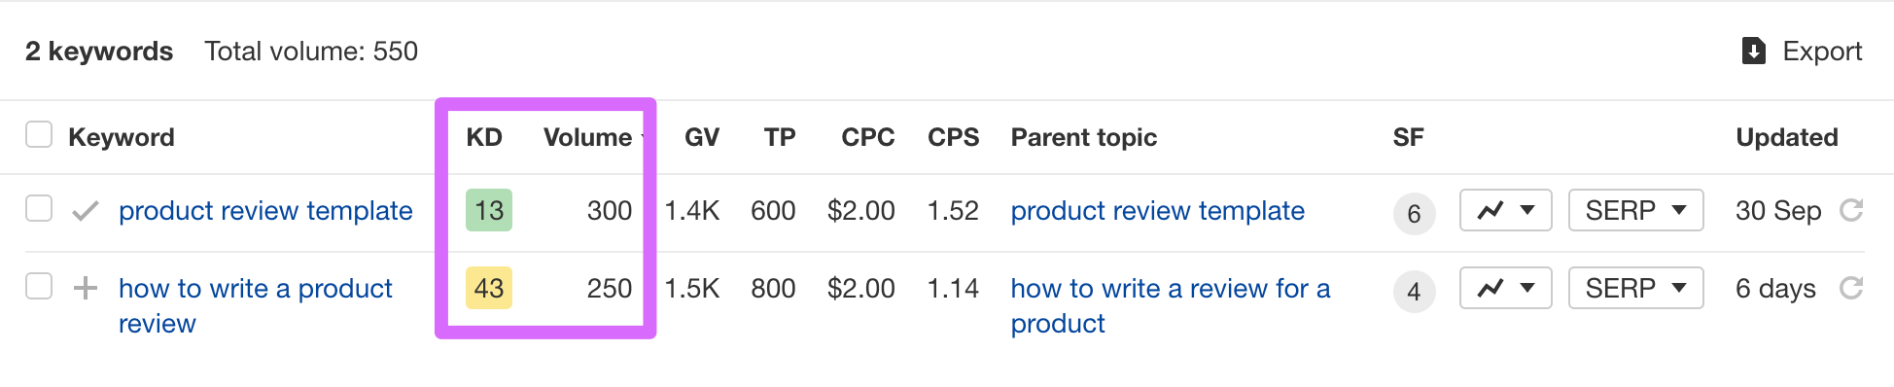The image size is (1894, 387).
Task: Click the SF badge showing 6
Action: coord(1414,214)
